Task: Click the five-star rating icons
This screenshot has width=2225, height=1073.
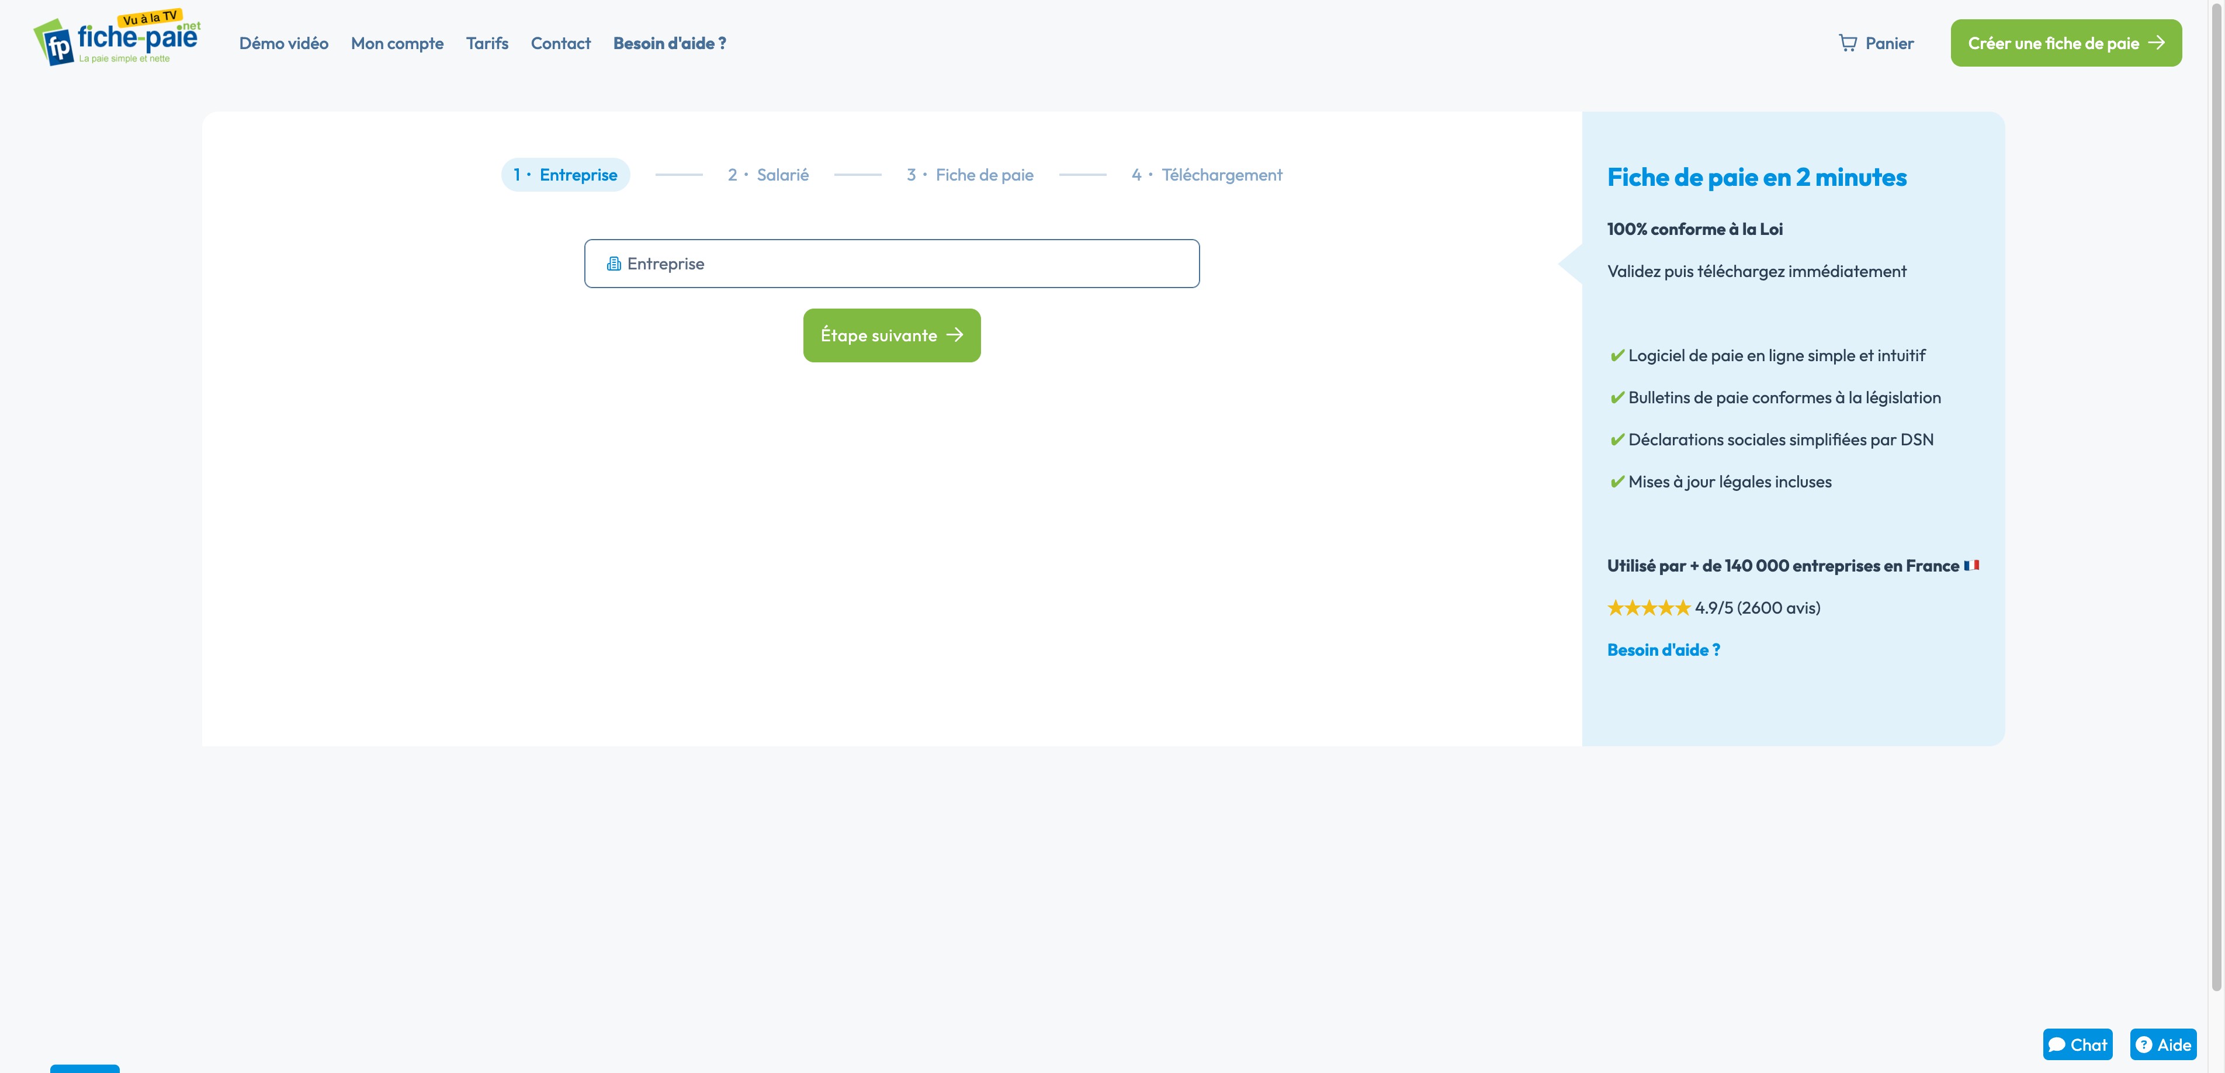Action: (1648, 607)
